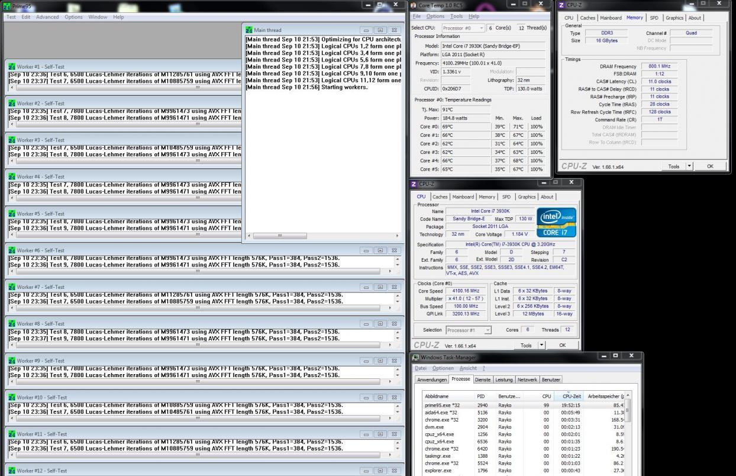Screen dimensions: 736x476
Task: Switch to the Mainboard tab in the CPU-Z Memory window
Action: (611, 18)
